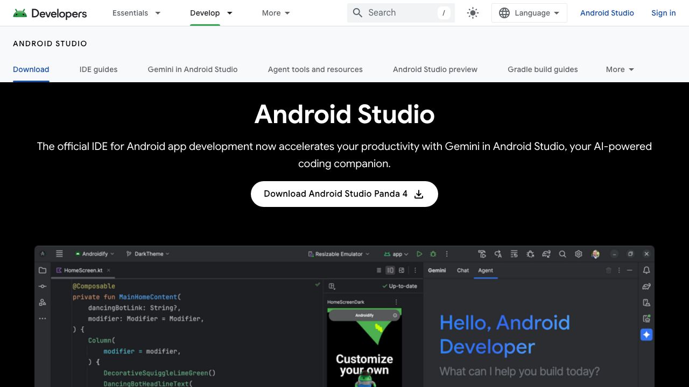The height and width of the screenshot is (387, 689).
Task: Open Gemini in Android Studio tab
Action: click(193, 69)
